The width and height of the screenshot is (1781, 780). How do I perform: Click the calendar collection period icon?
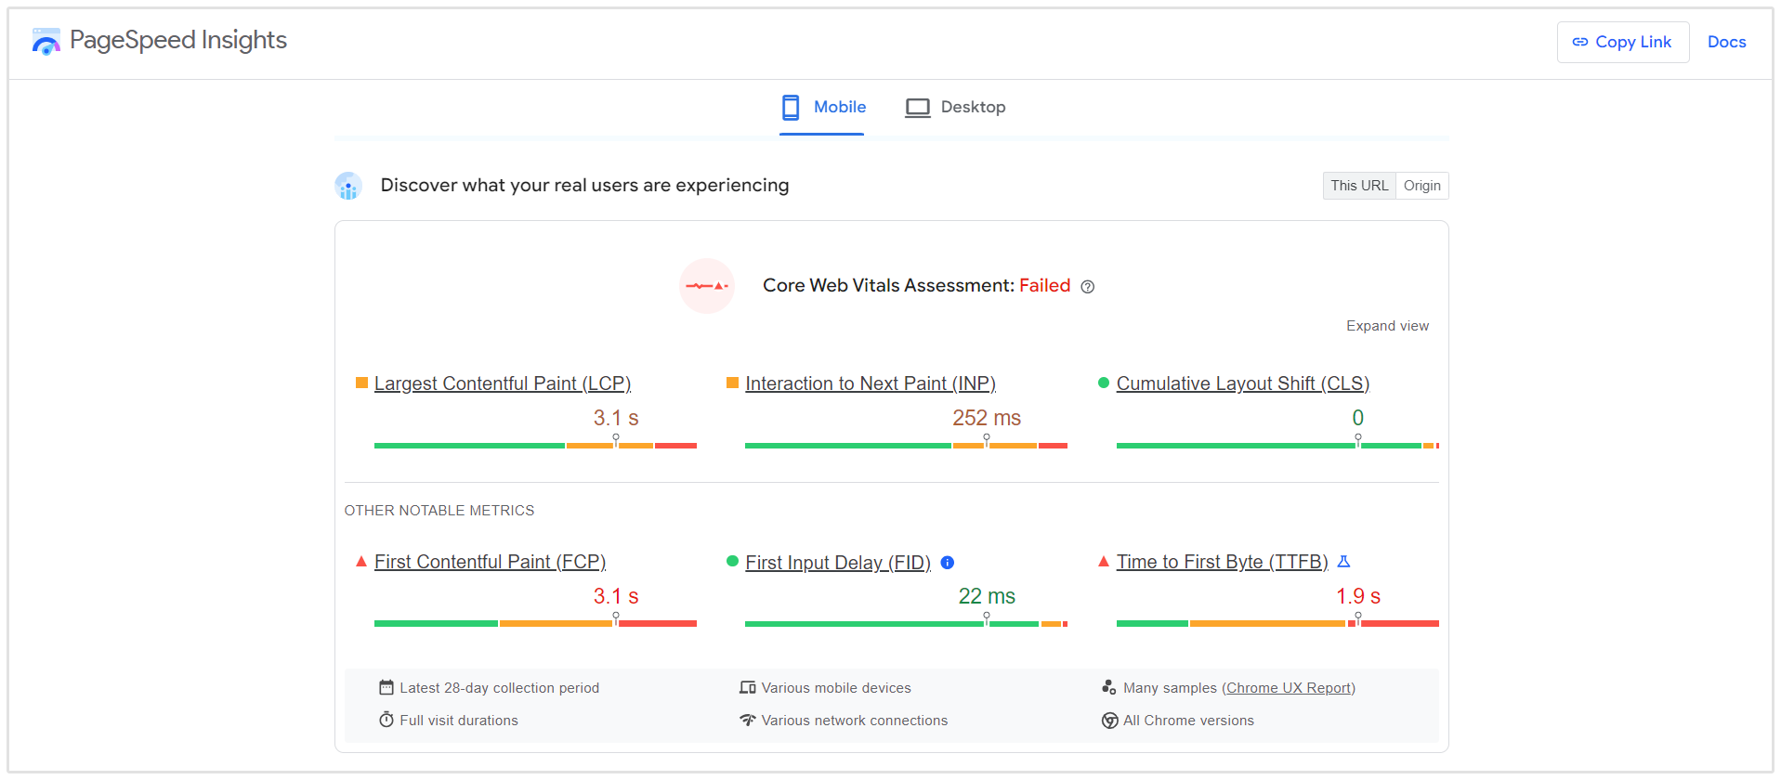[386, 688]
